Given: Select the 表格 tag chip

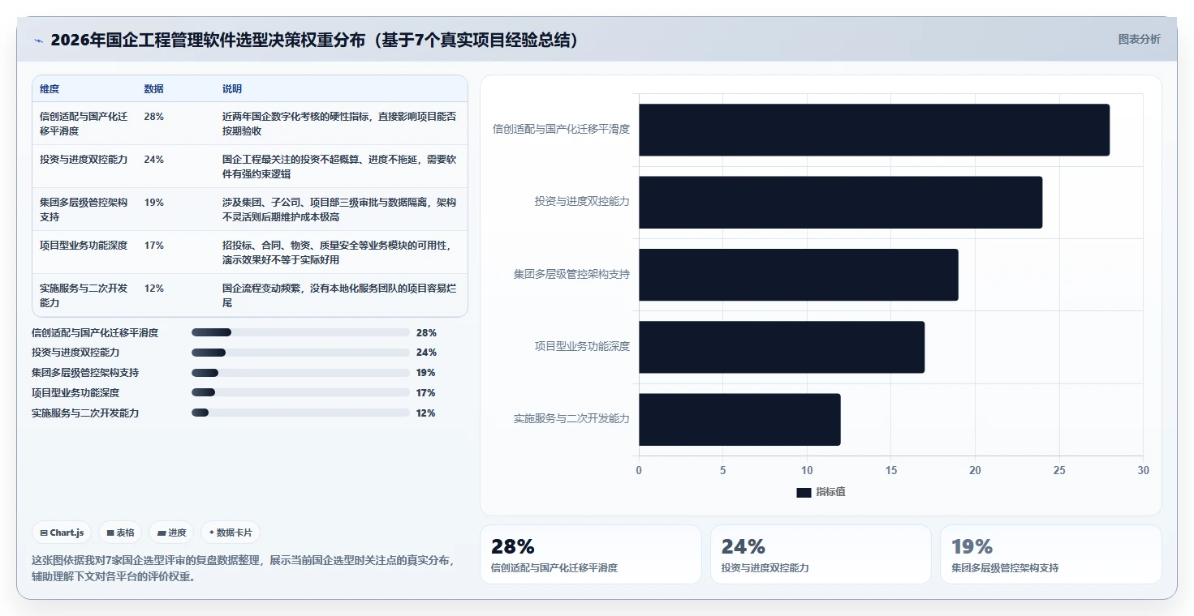Looking at the screenshot, I should (120, 533).
